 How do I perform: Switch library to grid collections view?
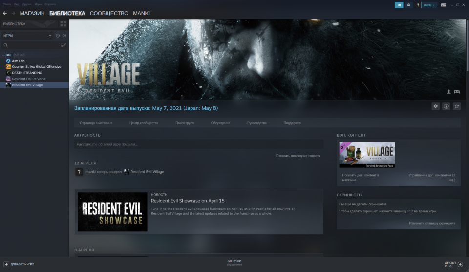[63, 24]
